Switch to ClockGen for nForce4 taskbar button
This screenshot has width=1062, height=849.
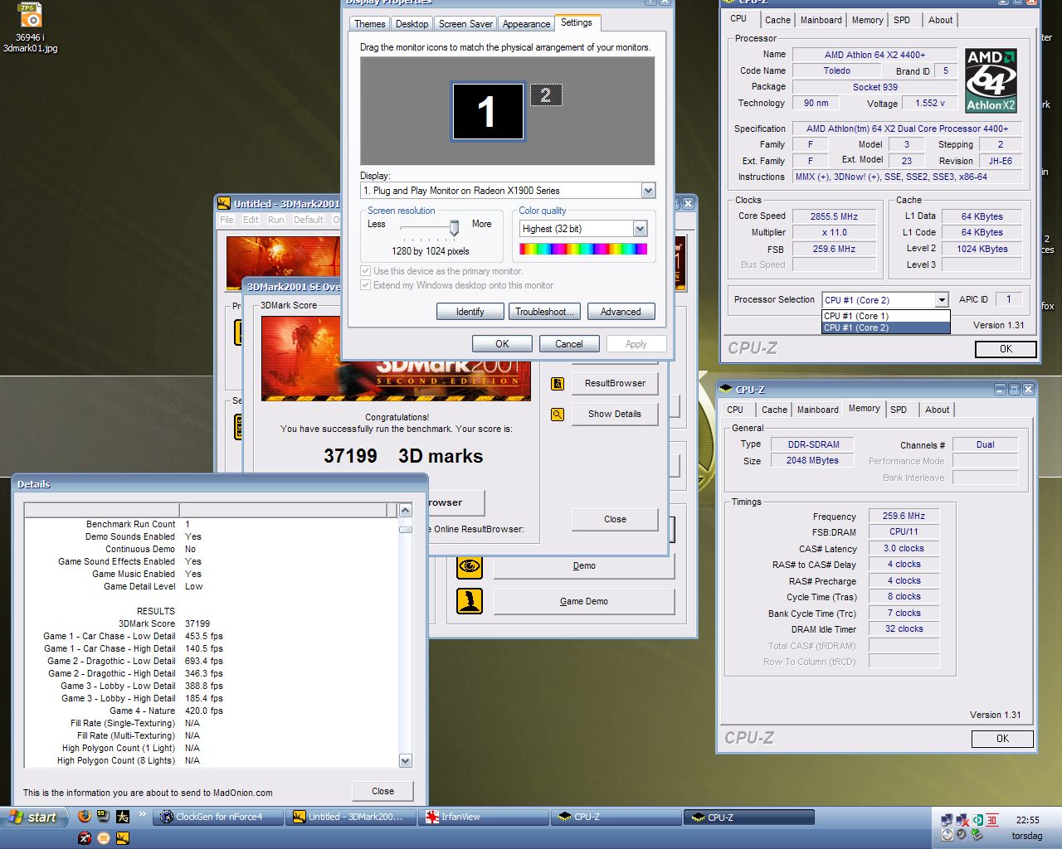(x=220, y=817)
